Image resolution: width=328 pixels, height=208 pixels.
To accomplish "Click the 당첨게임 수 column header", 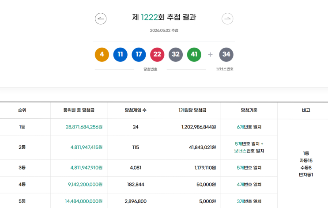I will (136, 110).
